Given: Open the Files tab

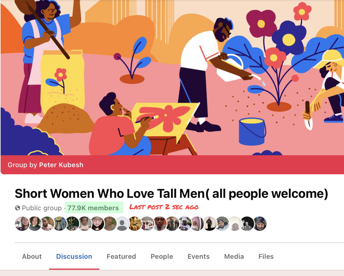Looking at the screenshot, I should pos(266,256).
